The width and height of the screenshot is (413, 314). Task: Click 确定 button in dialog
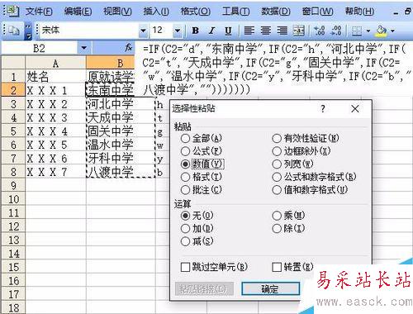[270, 289]
